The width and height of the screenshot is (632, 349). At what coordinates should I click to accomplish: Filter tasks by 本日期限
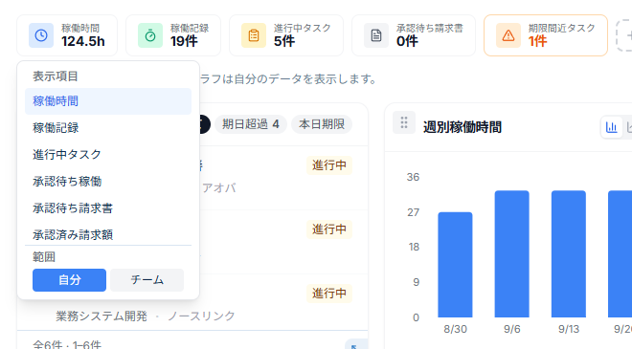[x=322, y=124]
